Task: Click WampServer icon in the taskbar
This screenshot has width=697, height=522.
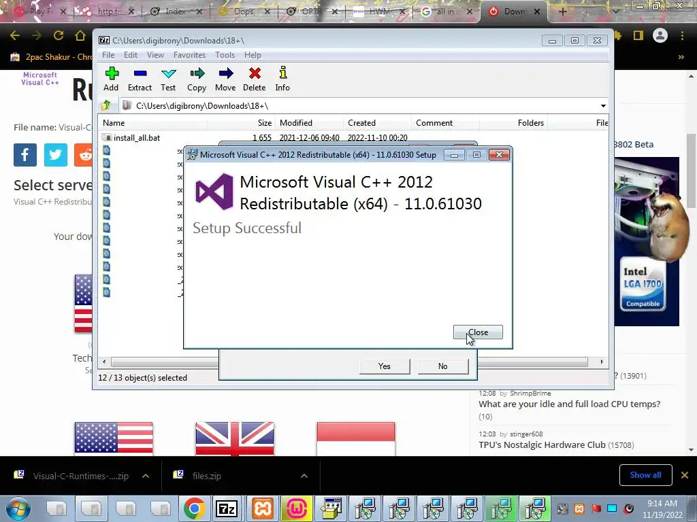Action: [297, 508]
